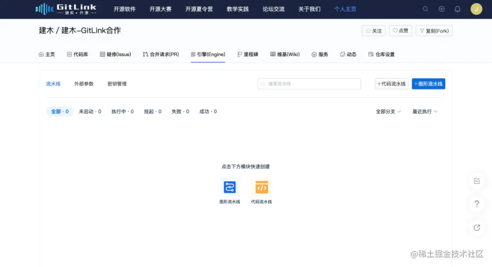This screenshot has height=267, width=492.
Task: Open the help question mark icon
Action: pyautogui.click(x=477, y=204)
